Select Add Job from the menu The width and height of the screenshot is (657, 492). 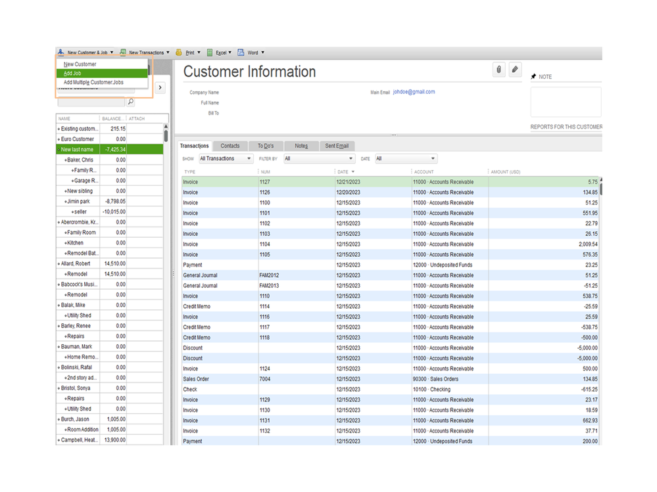[x=73, y=74]
